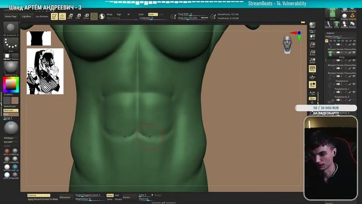Adjust the Z Intensity slider
Image resolution: width=362 pixels, height=204 pixels.
[x=152, y=18]
